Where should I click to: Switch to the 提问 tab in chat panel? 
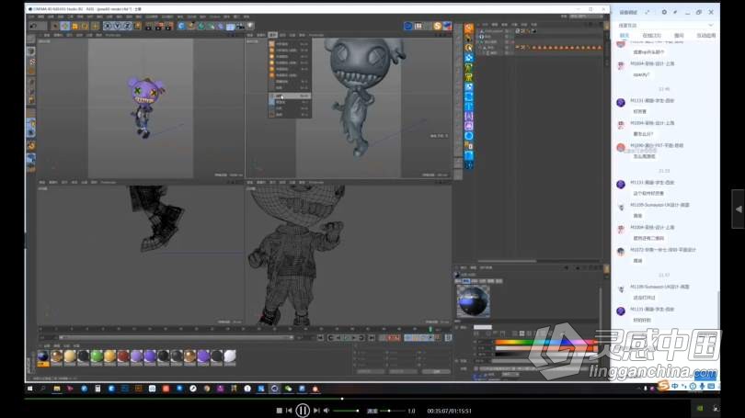[679, 36]
